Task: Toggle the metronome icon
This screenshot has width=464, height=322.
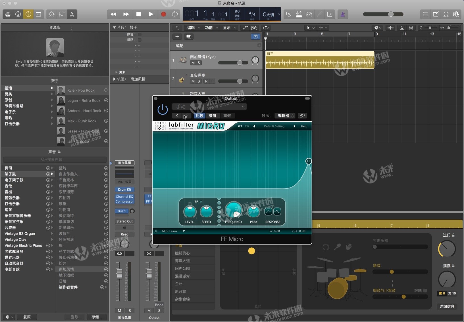Action: (343, 14)
